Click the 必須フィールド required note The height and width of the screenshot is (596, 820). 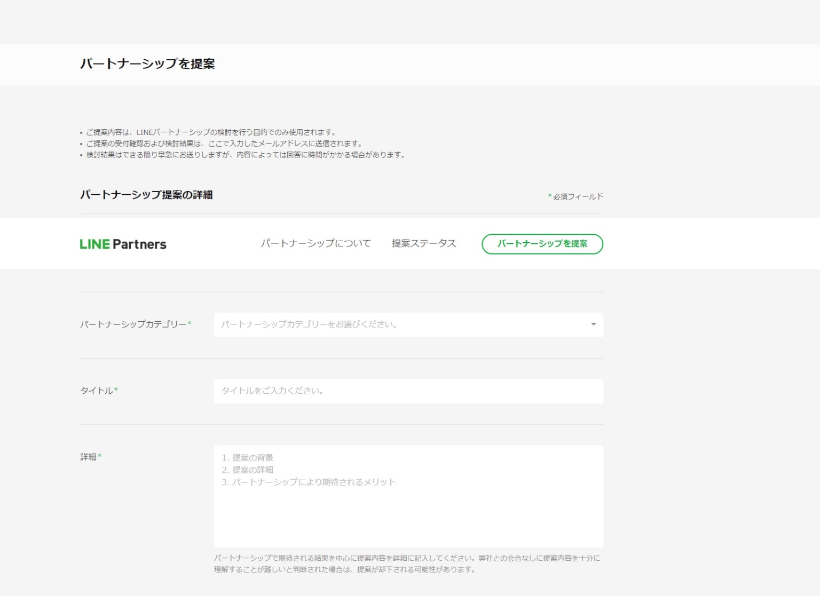(x=577, y=196)
